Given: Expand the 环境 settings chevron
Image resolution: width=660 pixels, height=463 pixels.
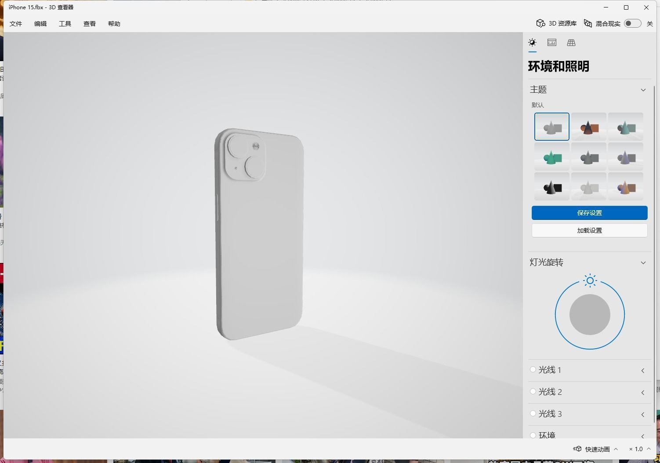Looking at the screenshot, I should [x=643, y=436].
